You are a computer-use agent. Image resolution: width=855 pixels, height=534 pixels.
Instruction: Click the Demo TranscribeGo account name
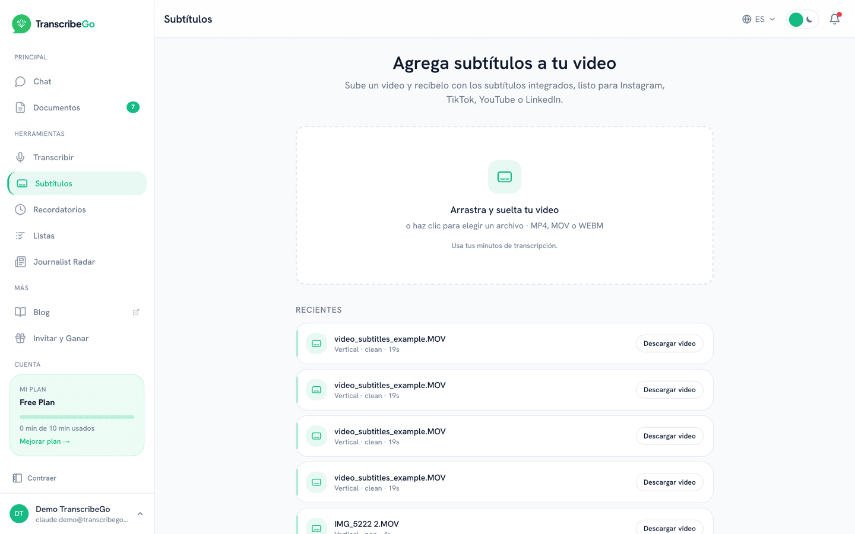[72, 509]
